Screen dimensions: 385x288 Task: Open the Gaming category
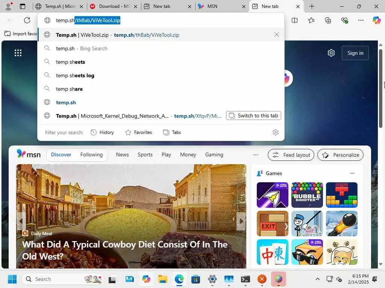pos(214,155)
